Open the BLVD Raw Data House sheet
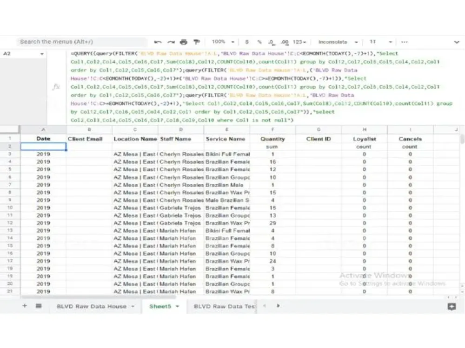This screenshot has width=465, height=348. (93, 306)
